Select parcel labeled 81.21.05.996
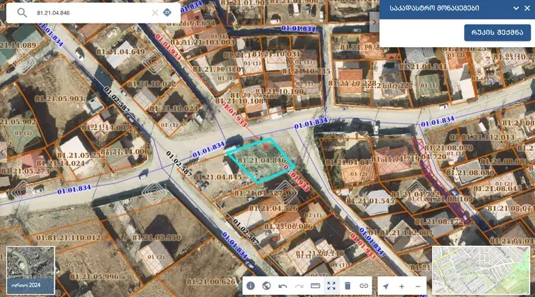The width and height of the screenshot is (535, 297). coord(94,277)
